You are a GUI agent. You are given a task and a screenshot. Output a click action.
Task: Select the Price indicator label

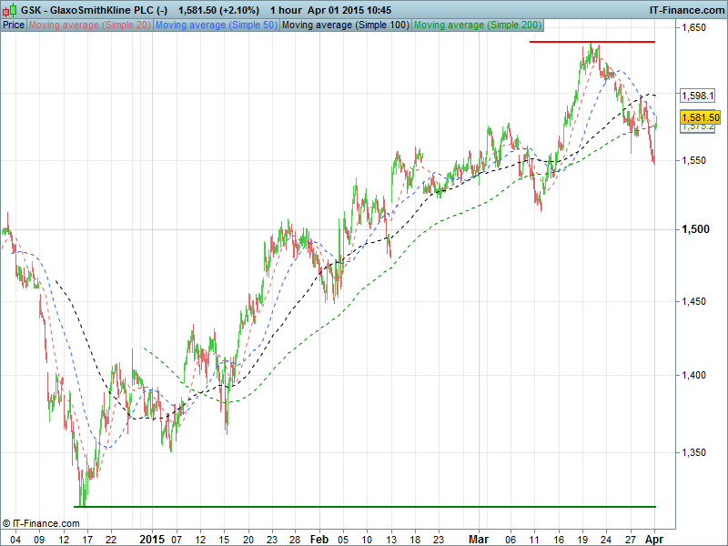[x=14, y=25]
